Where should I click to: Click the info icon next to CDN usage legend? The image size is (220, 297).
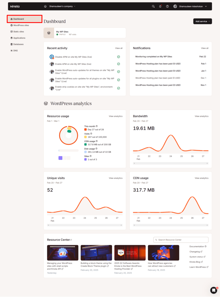pos(97,141)
